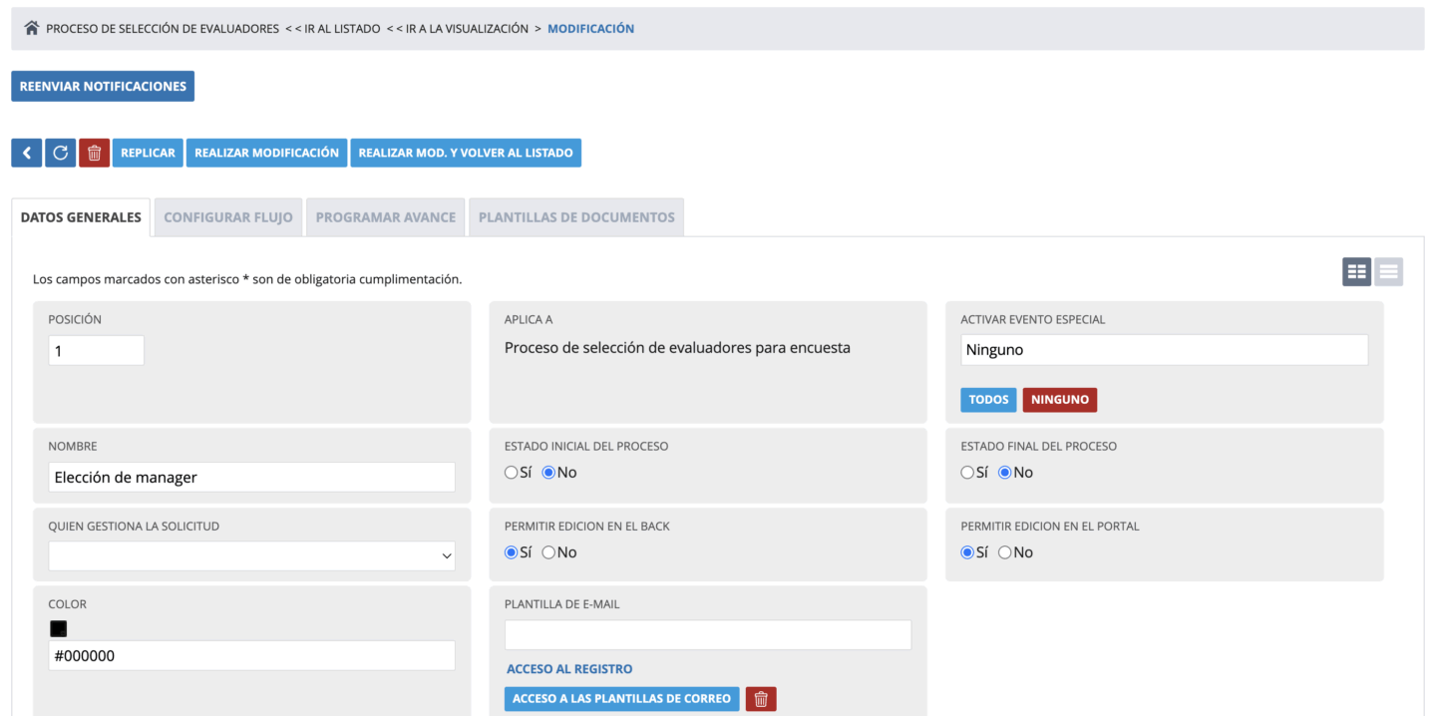
Task: Switch to list layout view icon
Action: tap(1389, 271)
